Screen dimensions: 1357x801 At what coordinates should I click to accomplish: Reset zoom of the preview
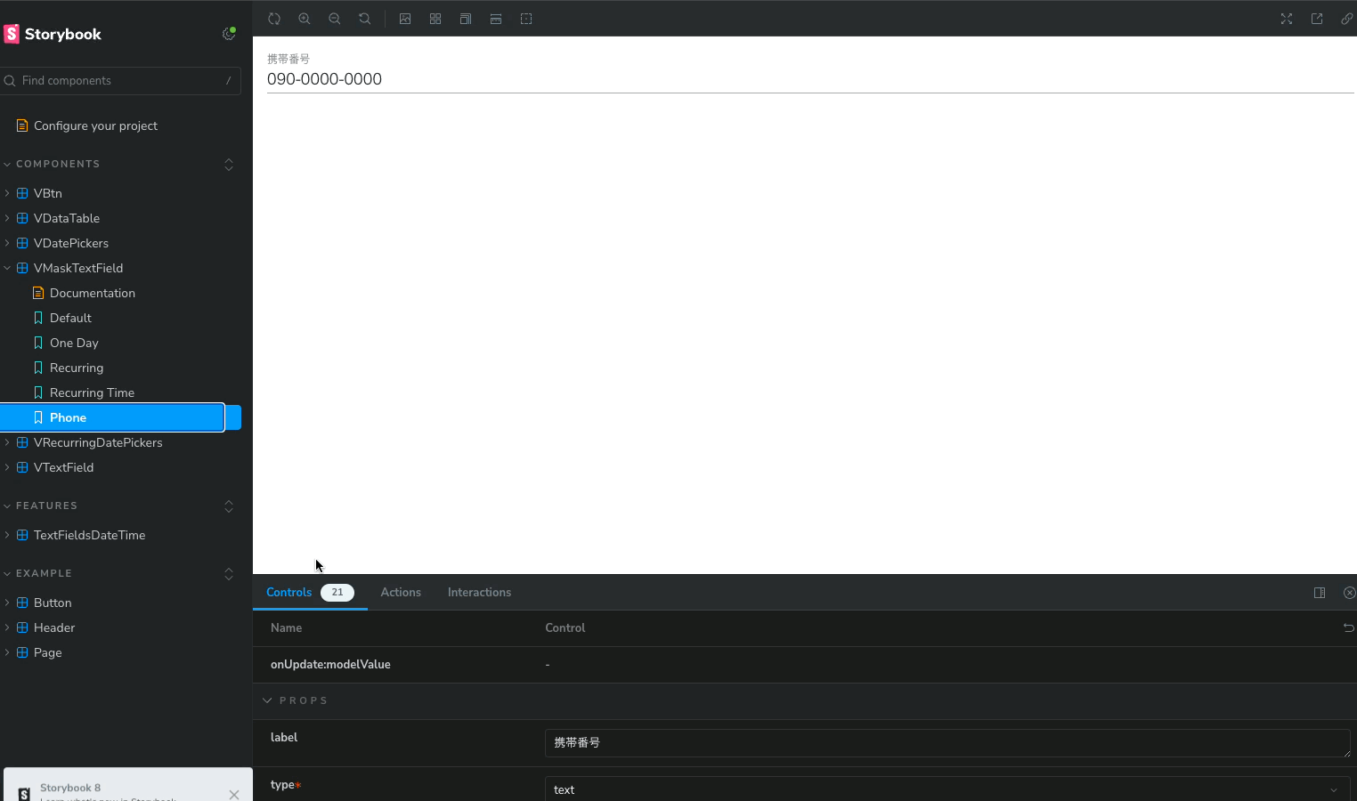coord(365,19)
